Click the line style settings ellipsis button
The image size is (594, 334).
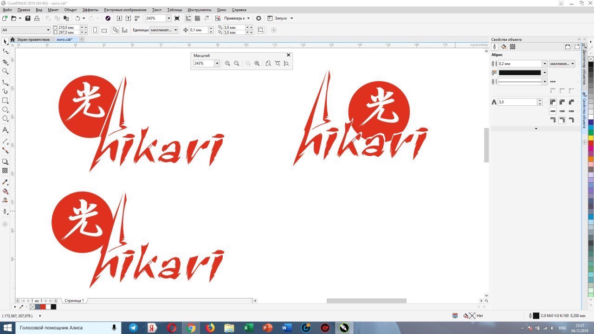coord(553,82)
